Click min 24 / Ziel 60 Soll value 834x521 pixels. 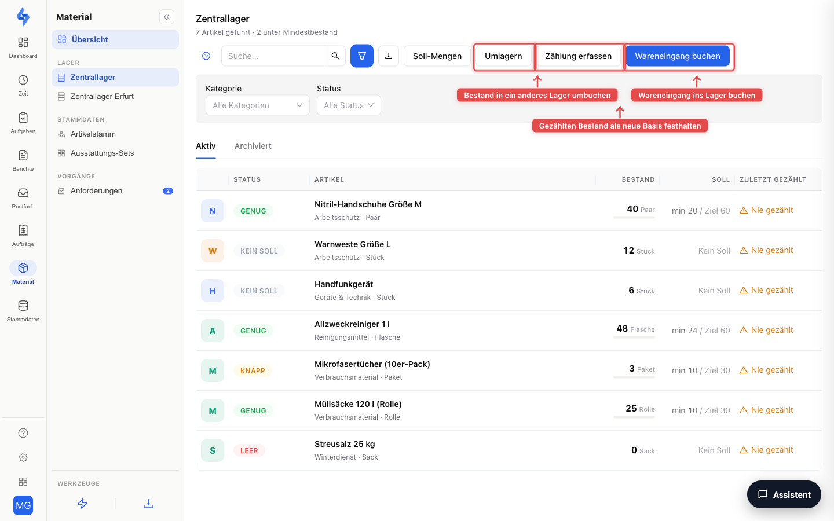pyautogui.click(x=701, y=331)
